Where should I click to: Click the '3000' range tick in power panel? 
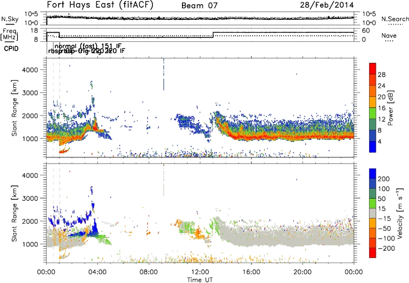[30, 93]
